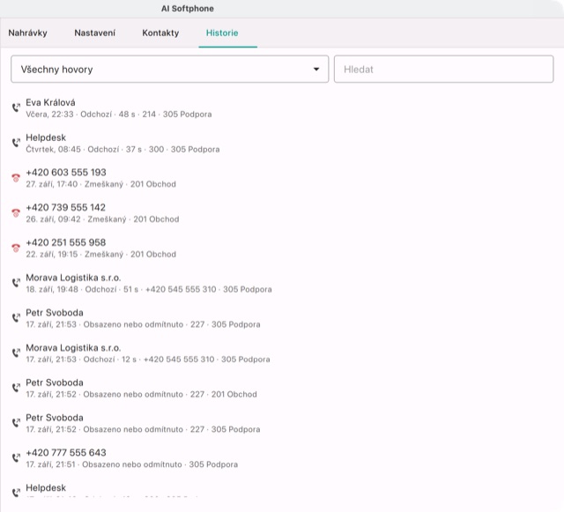
Task: Focus the Hledat search field
Action: (x=443, y=69)
